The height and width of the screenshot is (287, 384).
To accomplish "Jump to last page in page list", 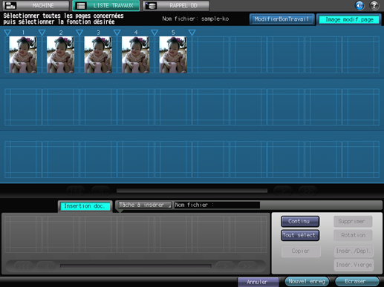I will point(308,191).
